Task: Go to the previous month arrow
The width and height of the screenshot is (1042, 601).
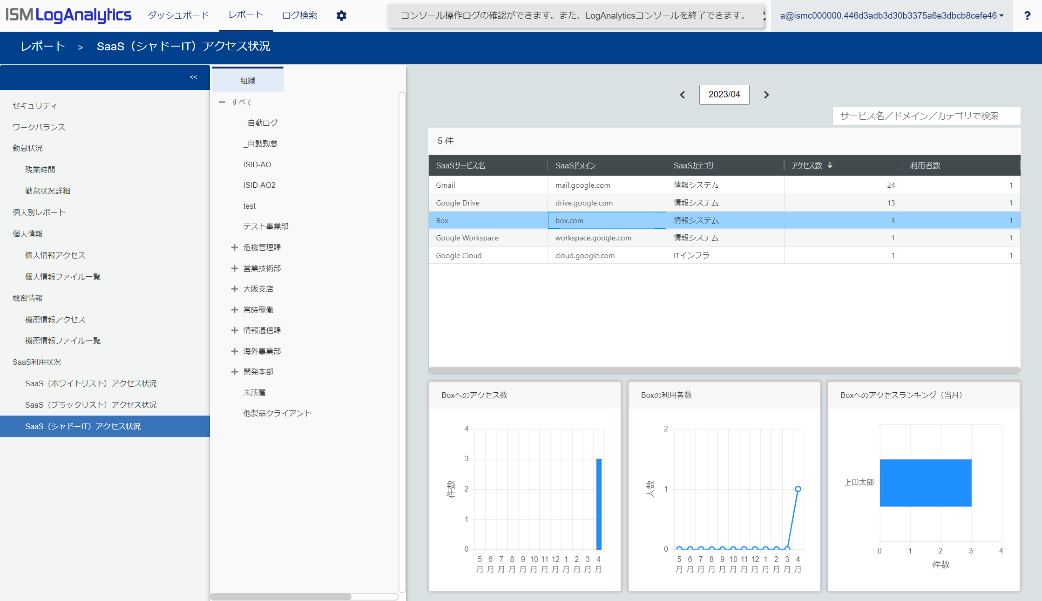Action: click(x=683, y=95)
